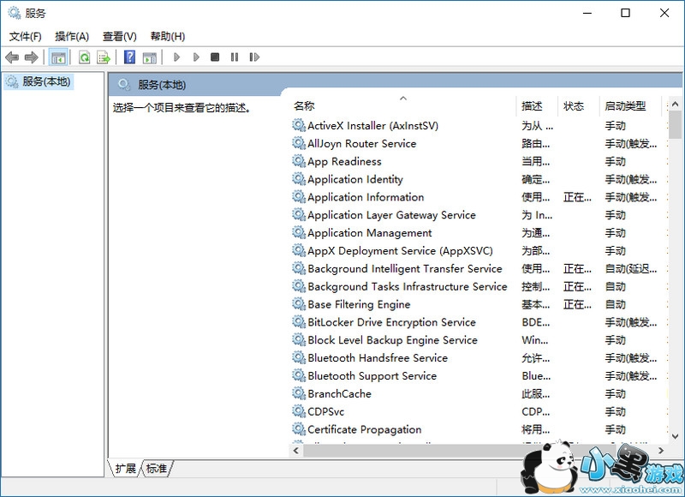
Task: Click the scroll up arrow of the list
Action: 675,104
